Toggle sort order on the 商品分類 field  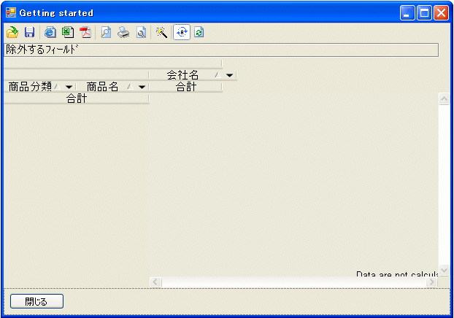click(x=58, y=87)
